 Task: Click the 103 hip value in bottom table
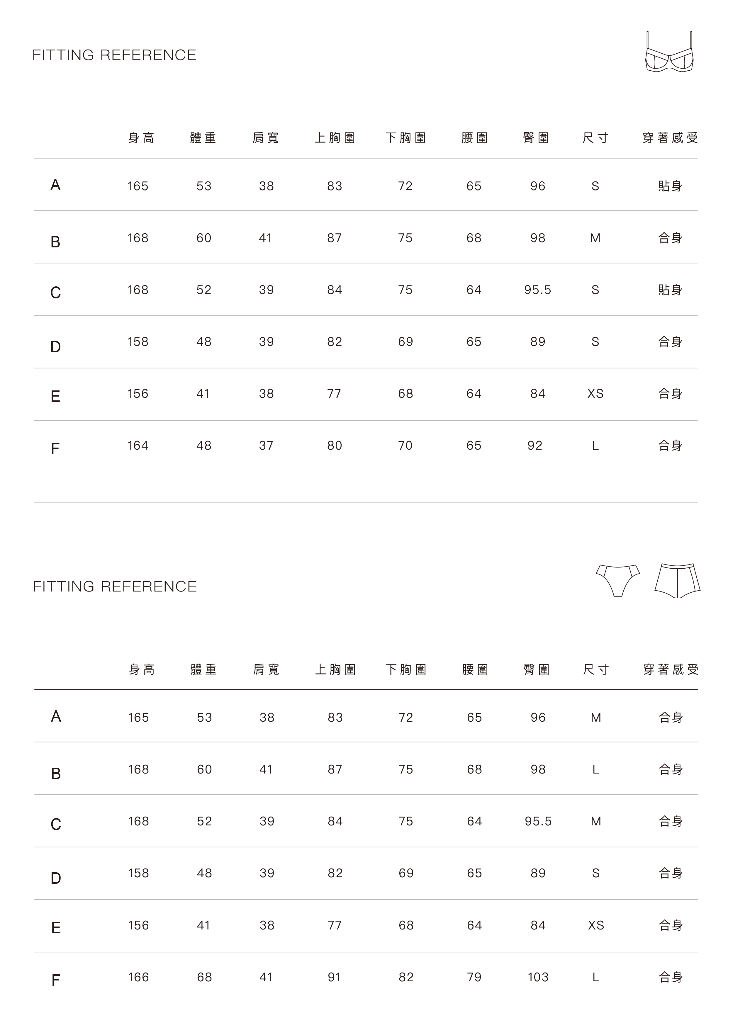pos(538,977)
